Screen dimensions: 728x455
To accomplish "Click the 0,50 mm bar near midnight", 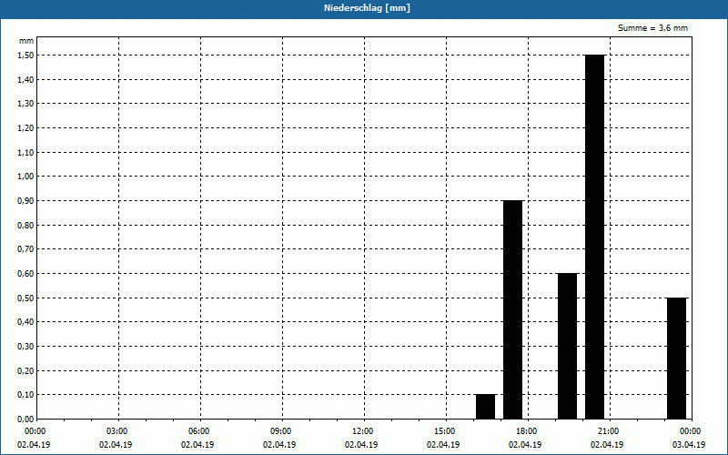I will click(x=676, y=358).
